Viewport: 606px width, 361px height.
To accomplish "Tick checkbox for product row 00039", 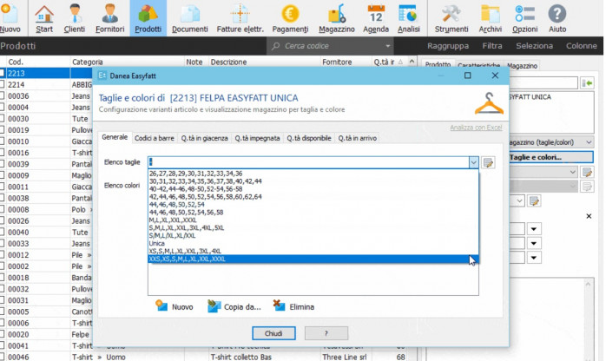I will pos(3,164).
